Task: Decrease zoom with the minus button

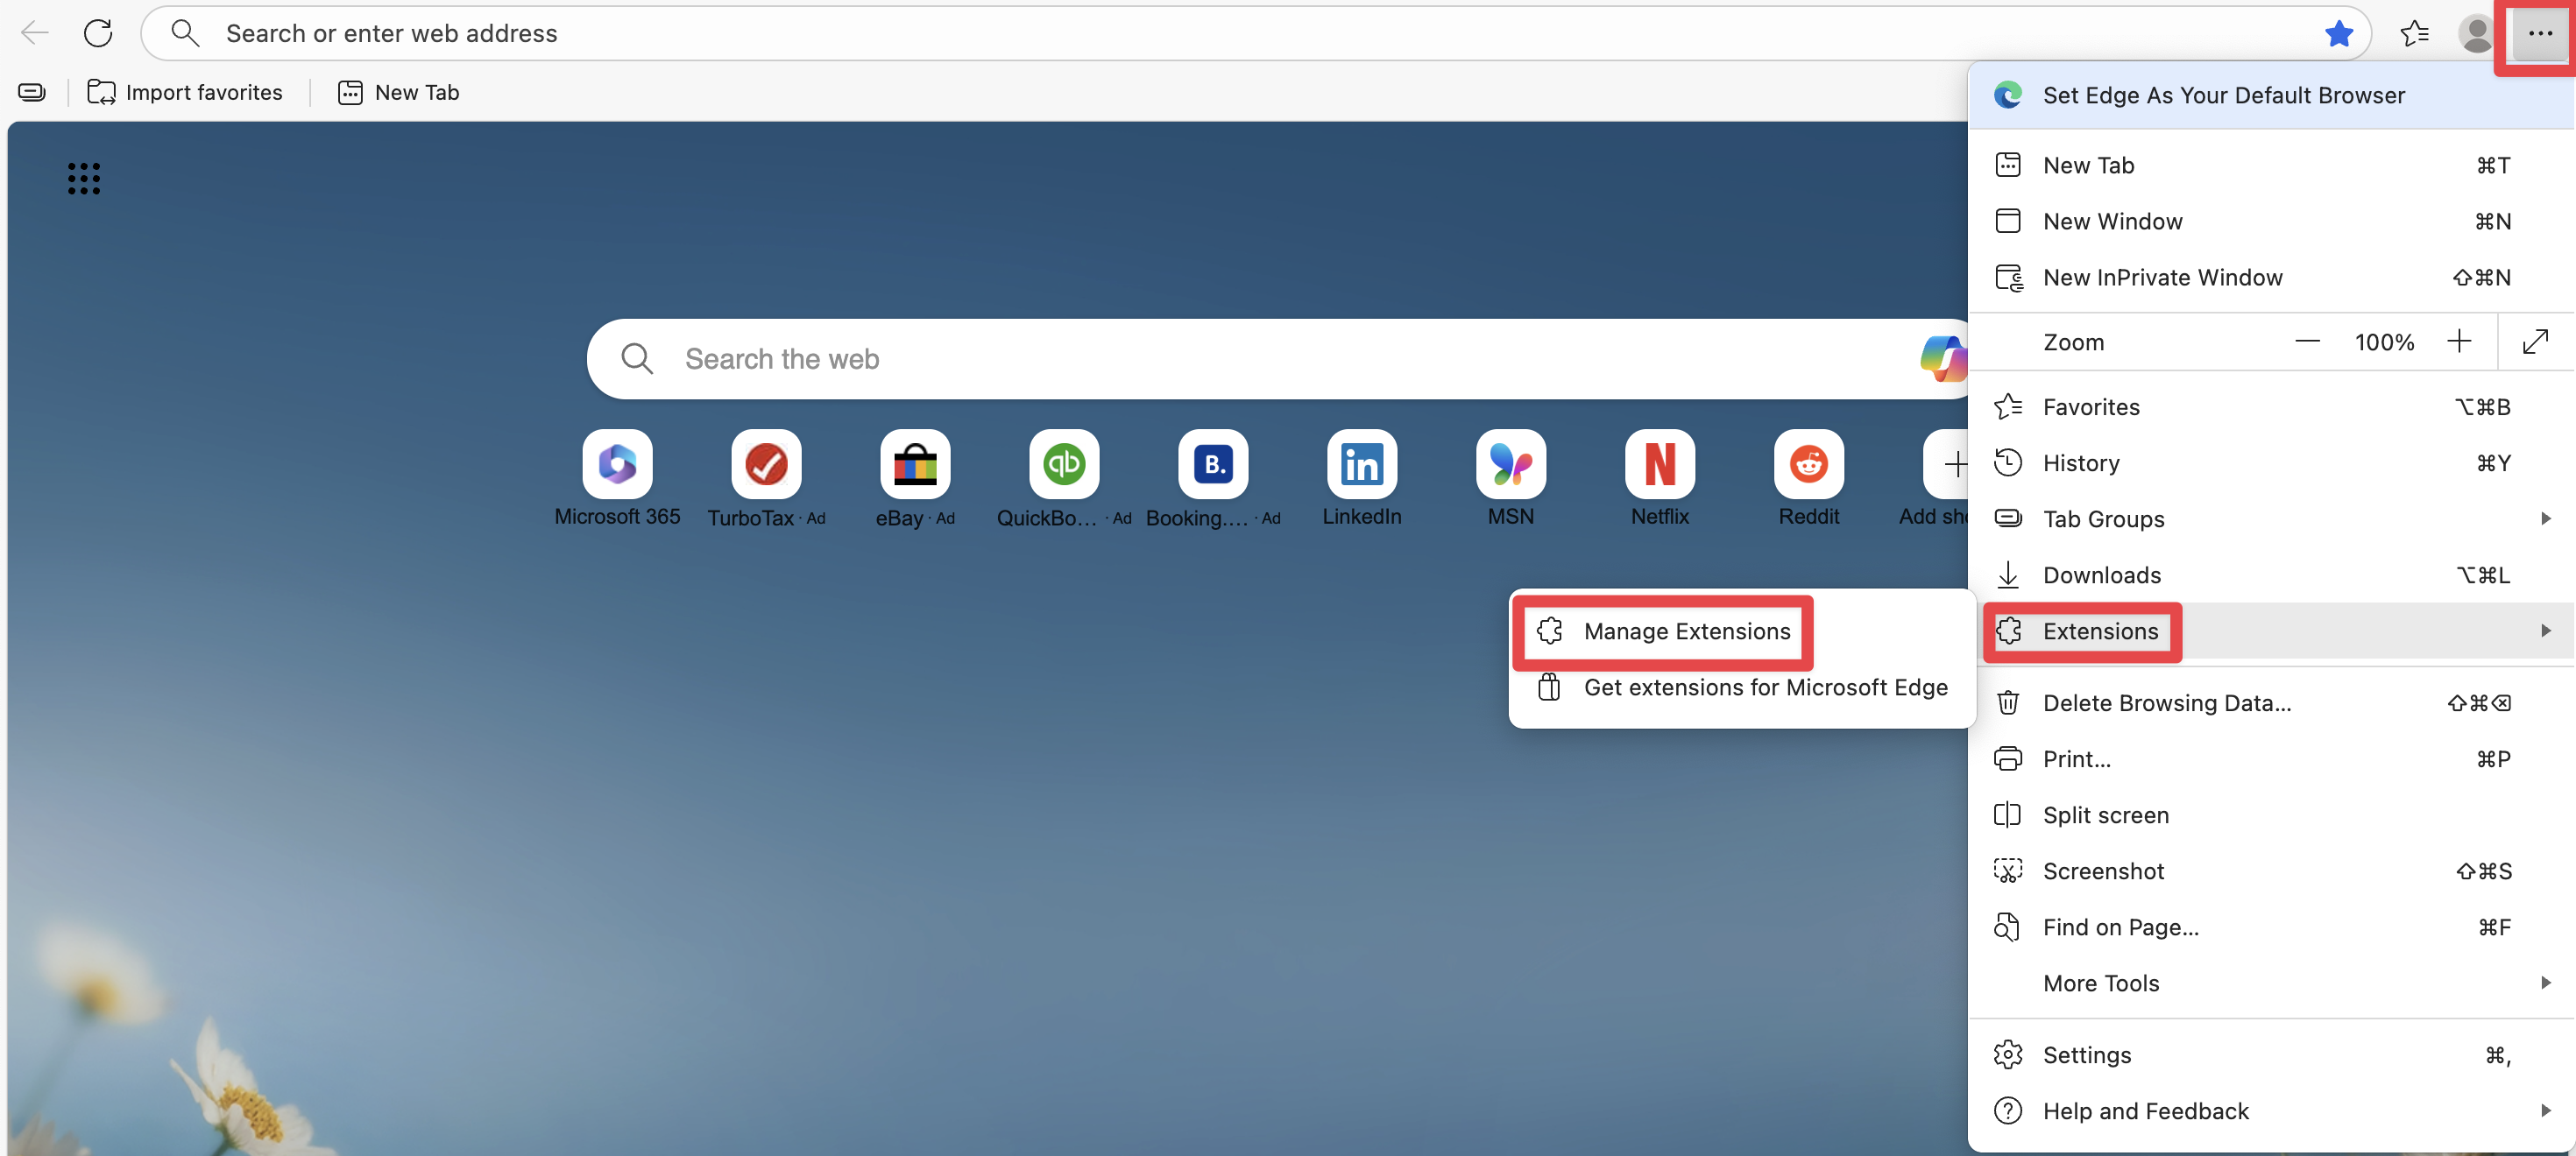Action: click(2307, 342)
